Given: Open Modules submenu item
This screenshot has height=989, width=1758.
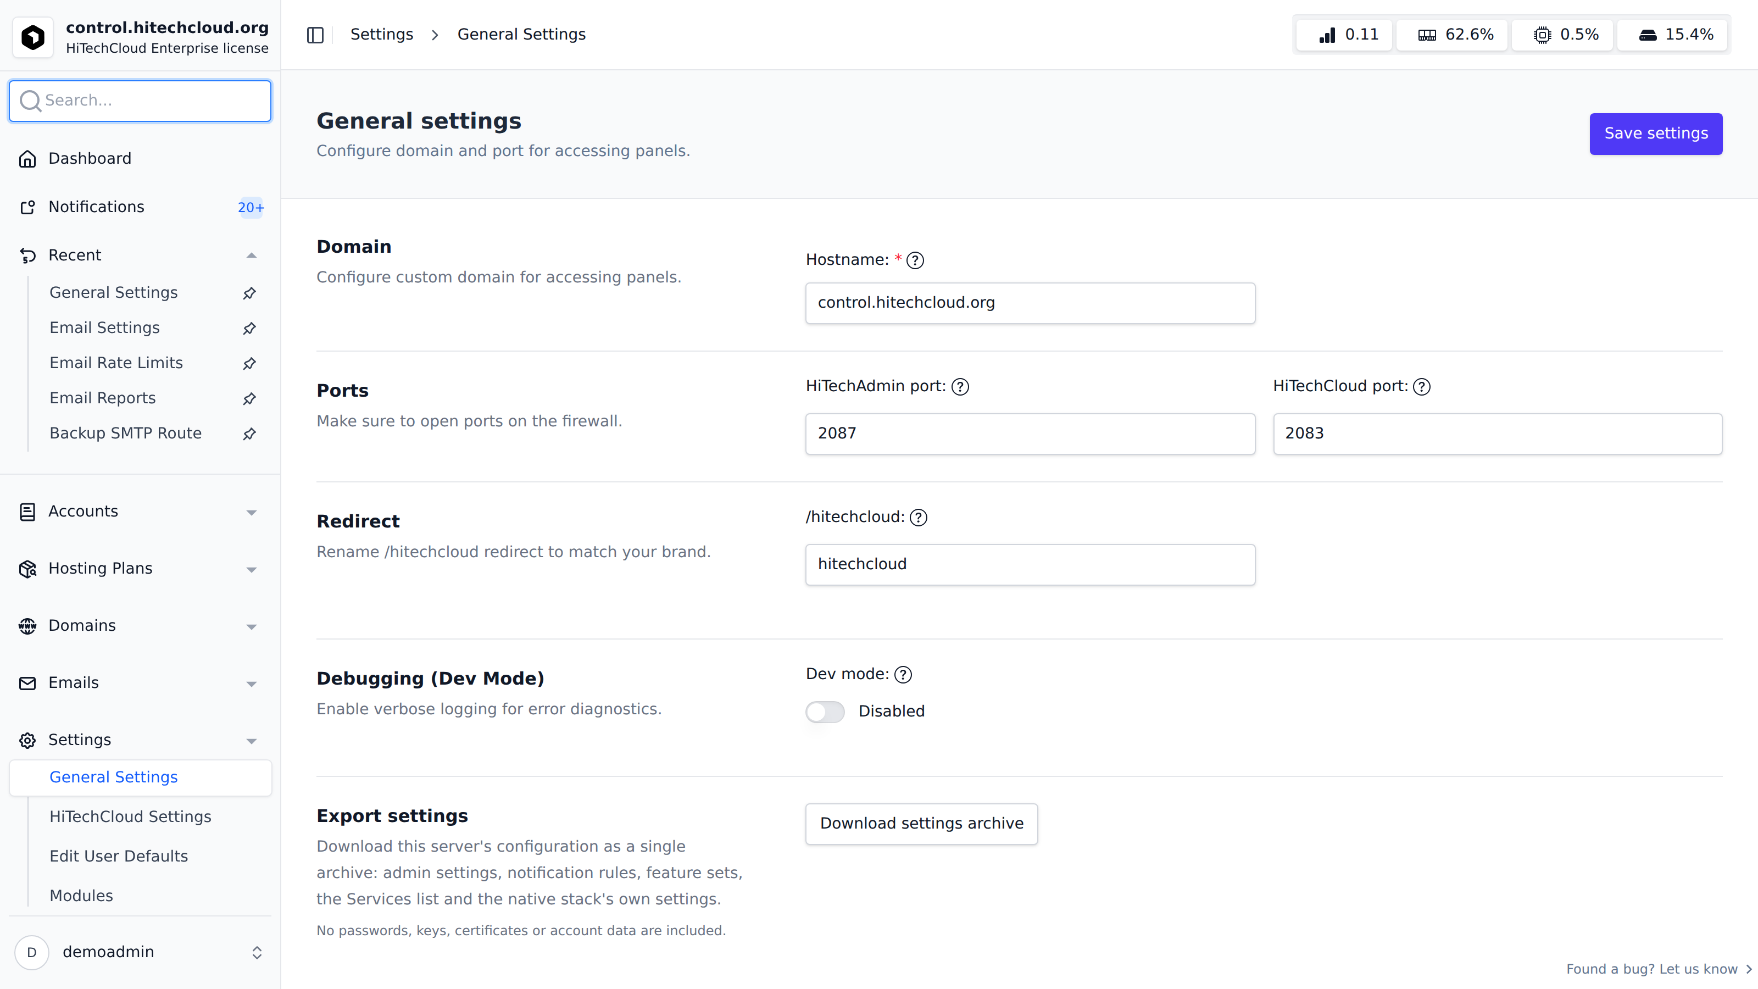Looking at the screenshot, I should pos(81,896).
